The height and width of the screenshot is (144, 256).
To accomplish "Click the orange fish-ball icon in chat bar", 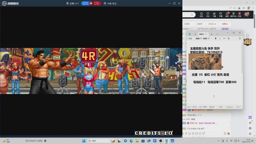I will (x=228, y=133).
